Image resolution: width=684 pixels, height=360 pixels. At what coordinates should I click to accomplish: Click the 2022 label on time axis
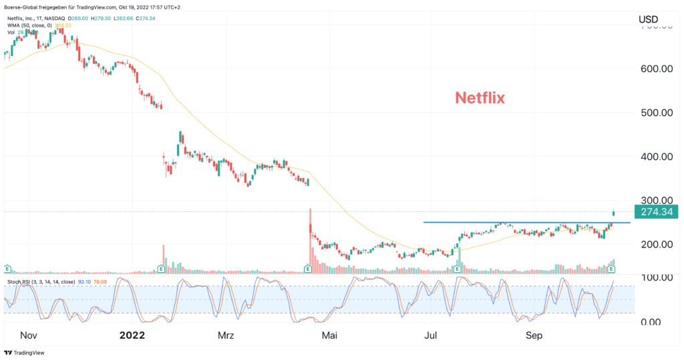point(132,335)
